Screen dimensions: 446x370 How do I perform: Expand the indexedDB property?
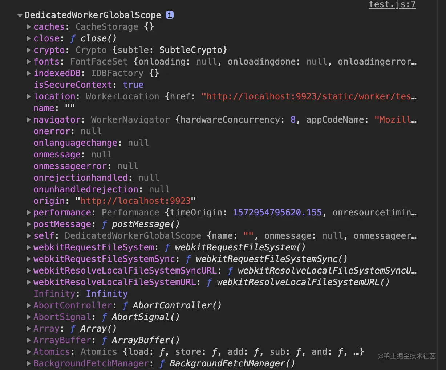(x=29, y=73)
